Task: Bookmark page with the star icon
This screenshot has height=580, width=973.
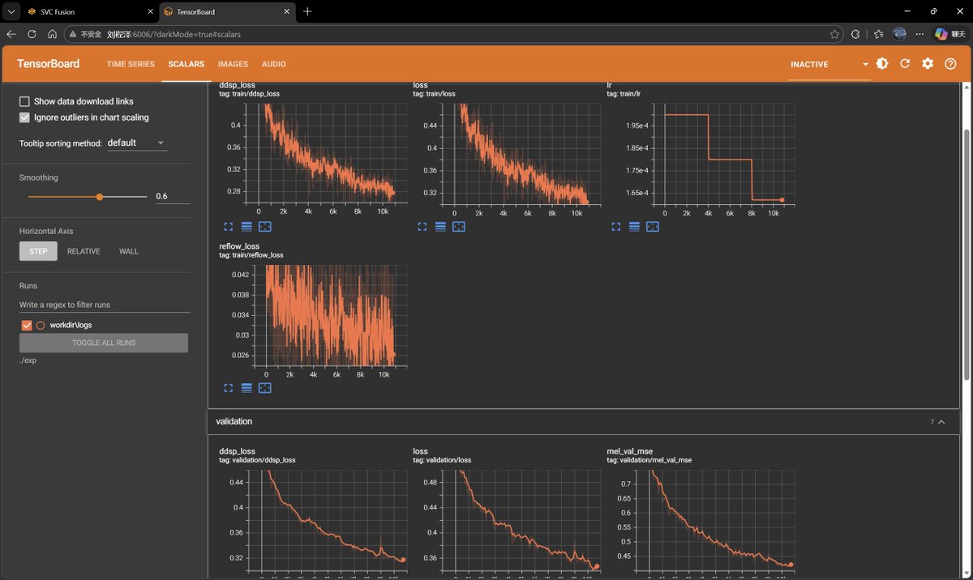Action: 834,34
